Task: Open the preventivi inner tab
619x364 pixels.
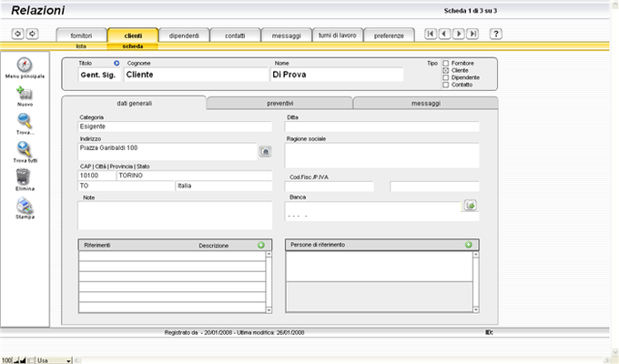Action: (x=279, y=103)
